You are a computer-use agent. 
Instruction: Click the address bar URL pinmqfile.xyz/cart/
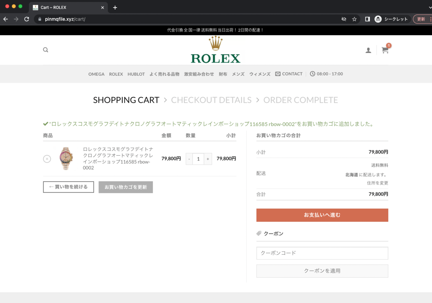(x=65, y=19)
